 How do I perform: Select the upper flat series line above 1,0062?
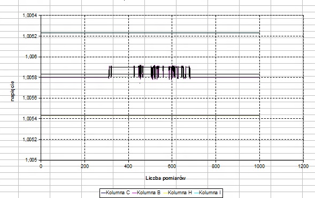pyautogui.click(x=150, y=33)
